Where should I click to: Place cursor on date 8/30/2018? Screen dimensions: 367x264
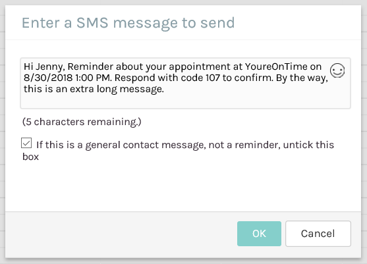[x=48, y=78]
